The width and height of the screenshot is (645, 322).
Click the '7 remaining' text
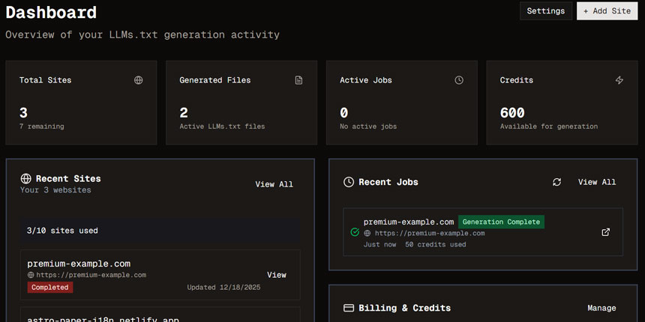[41, 127]
